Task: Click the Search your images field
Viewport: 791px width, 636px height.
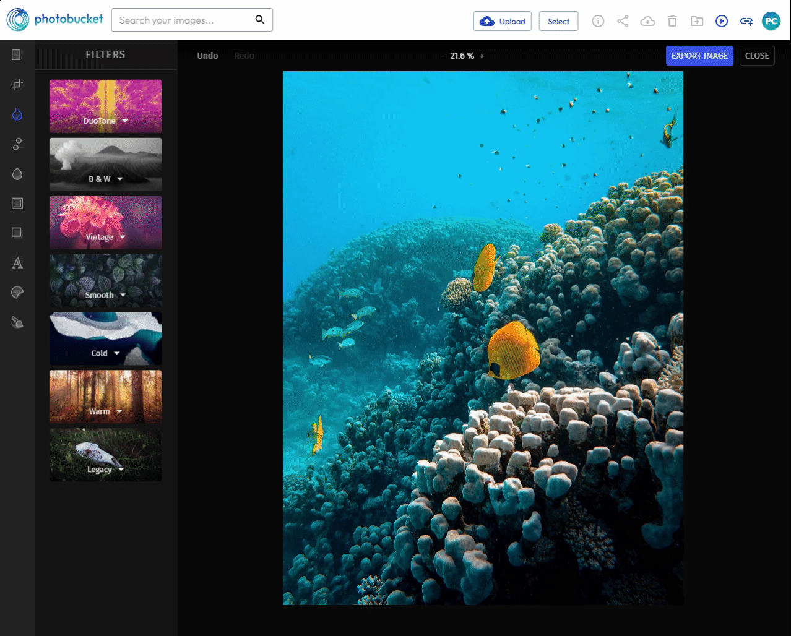Action: coord(192,20)
